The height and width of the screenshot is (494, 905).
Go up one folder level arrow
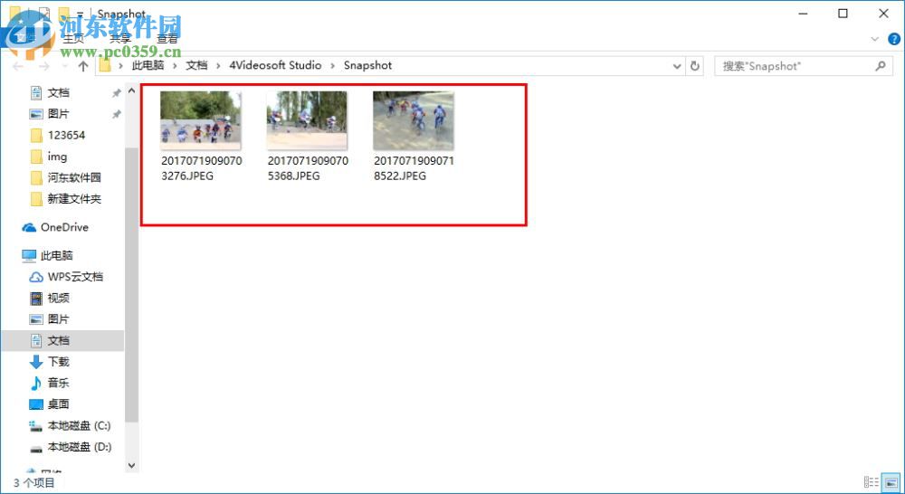(83, 66)
